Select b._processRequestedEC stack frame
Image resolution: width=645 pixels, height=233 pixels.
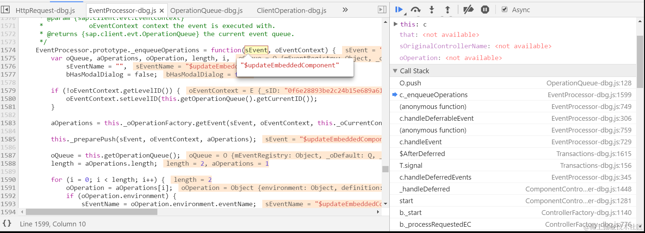513,224
